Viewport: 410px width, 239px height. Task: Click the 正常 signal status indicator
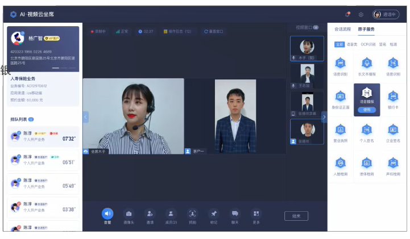pos(122,31)
